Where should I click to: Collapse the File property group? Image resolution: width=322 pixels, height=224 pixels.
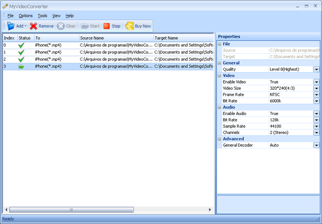[219, 44]
